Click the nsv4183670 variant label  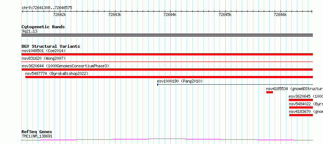(x=306, y=111)
